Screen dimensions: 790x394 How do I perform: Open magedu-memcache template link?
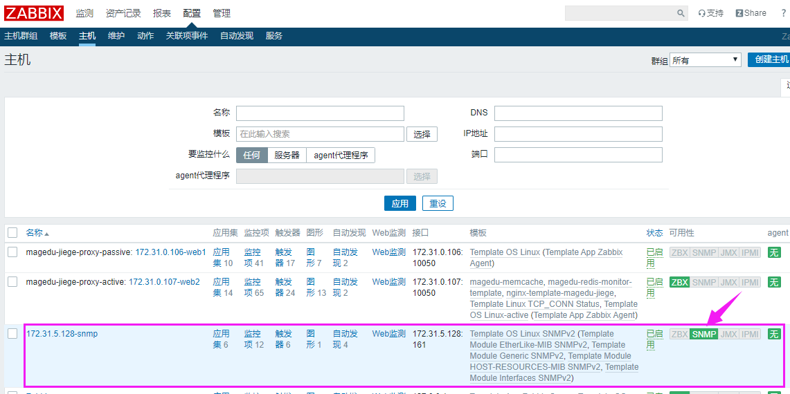click(x=506, y=282)
